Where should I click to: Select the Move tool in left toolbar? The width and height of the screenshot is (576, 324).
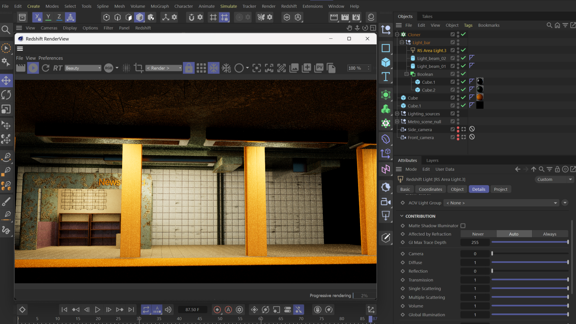[6, 80]
